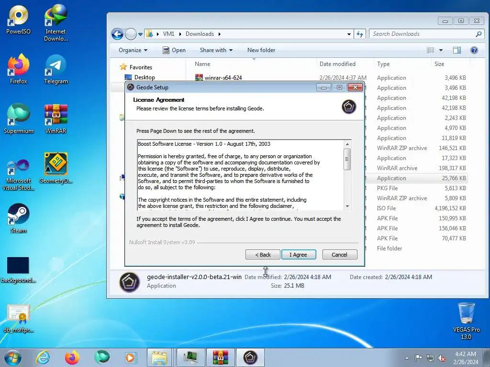Select the 70,477 KB APK File row
This screenshot has height=367, width=490.
(x=417, y=238)
